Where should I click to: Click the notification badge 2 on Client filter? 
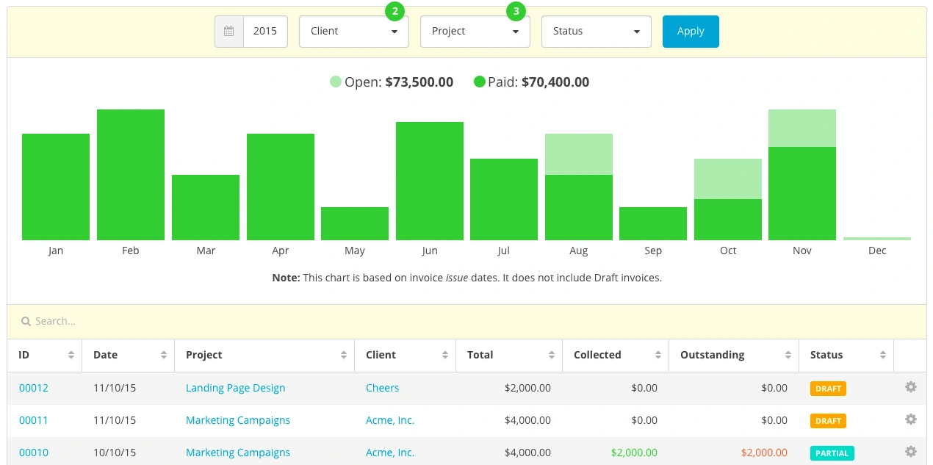[395, 12]
